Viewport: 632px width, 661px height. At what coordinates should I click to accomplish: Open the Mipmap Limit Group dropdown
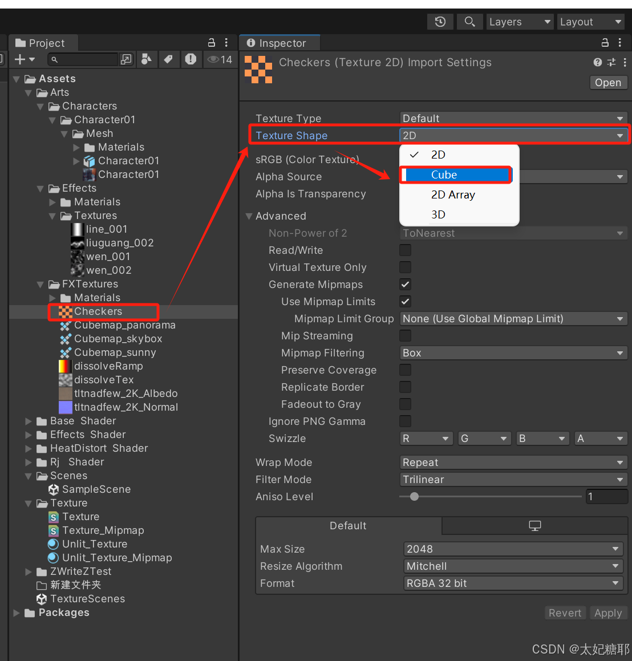coord(513,319)
